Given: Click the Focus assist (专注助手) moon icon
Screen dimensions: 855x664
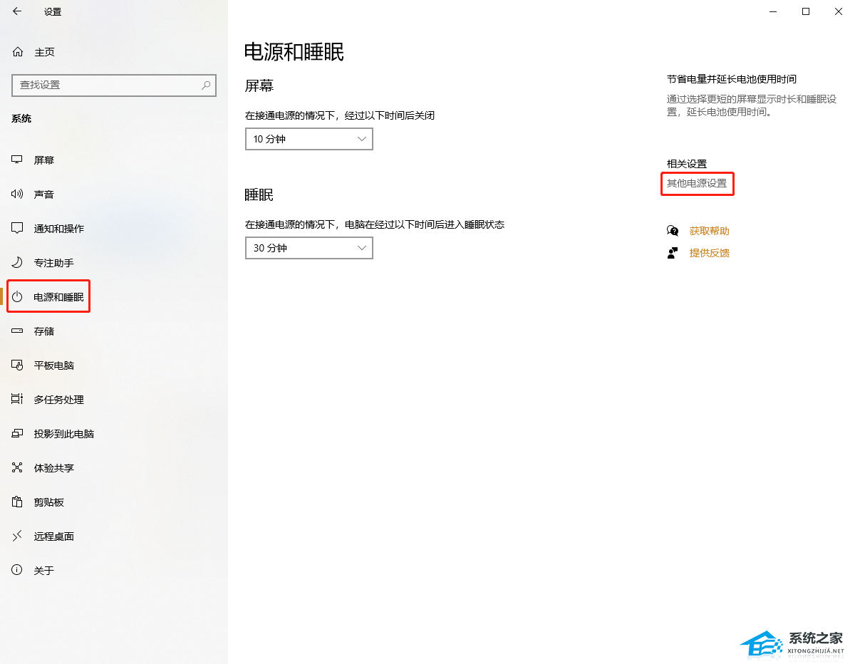Looking at the screenshot, I should click(18, 263).
